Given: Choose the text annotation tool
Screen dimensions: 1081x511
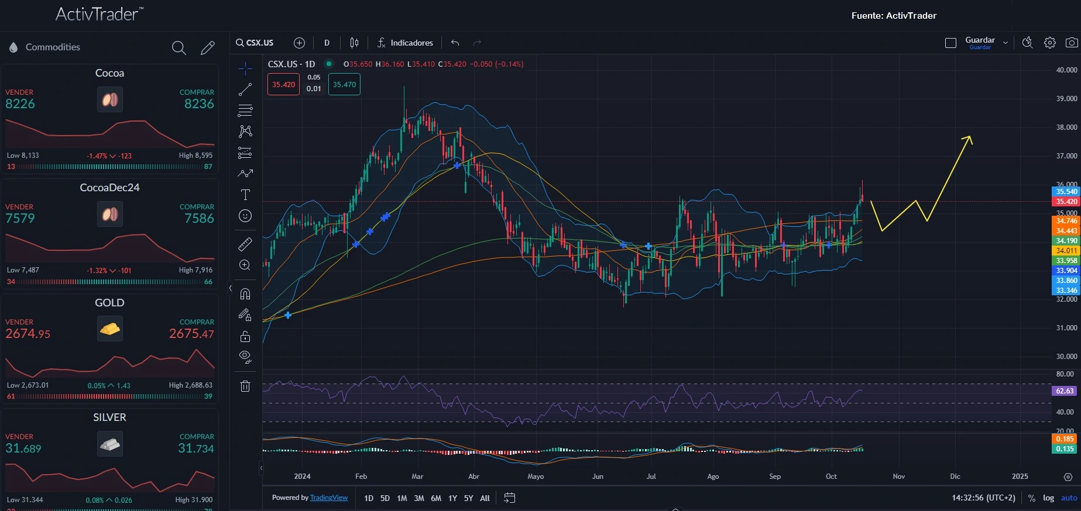Looking at the screenshot, I should (245, 195).
